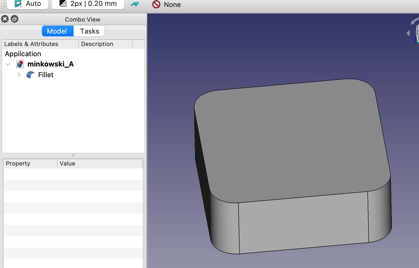Undock the Combo View panel

click(15, 19)
